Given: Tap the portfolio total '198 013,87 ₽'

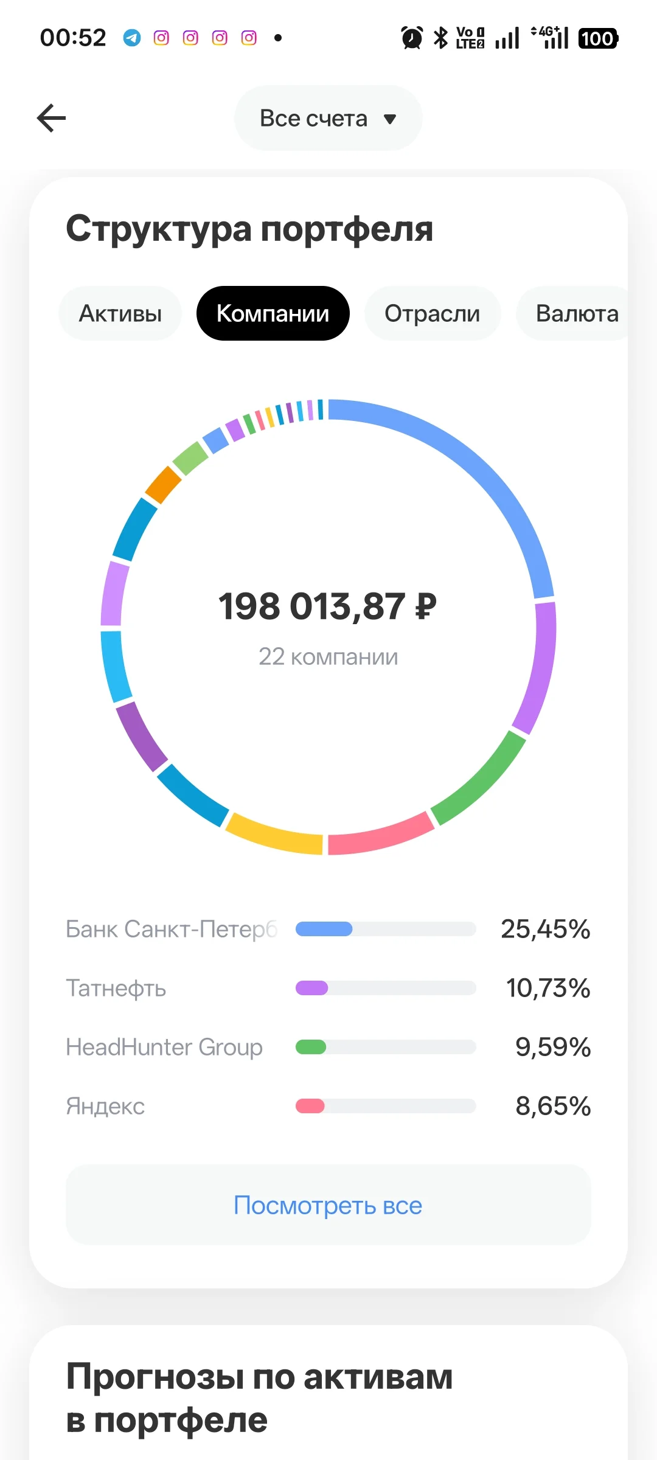Looking at the screenshot, I should tap(328, 607).
